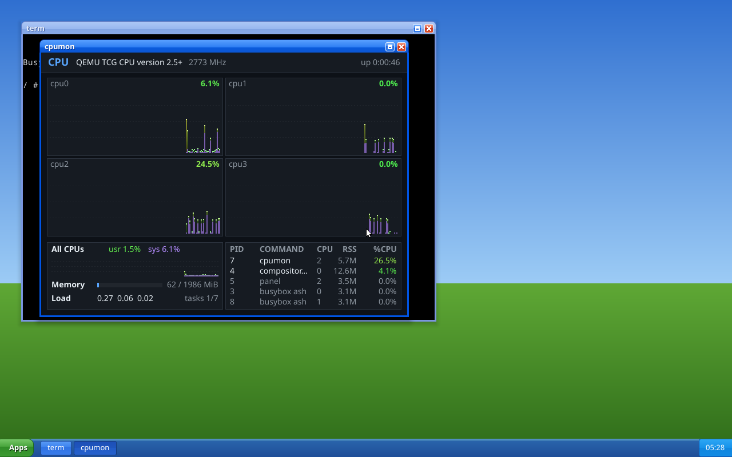Click the CPU heading label

[58, 62]
